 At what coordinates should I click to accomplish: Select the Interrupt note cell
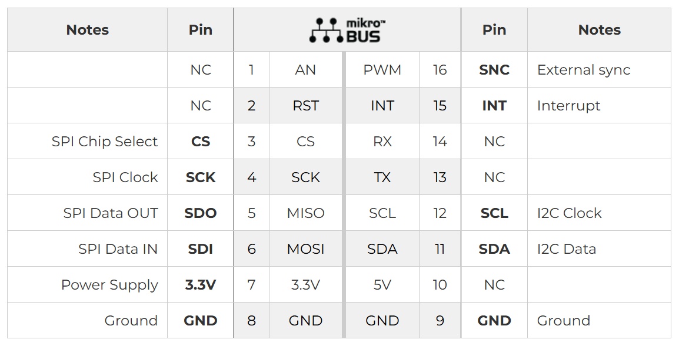point(568,106)
